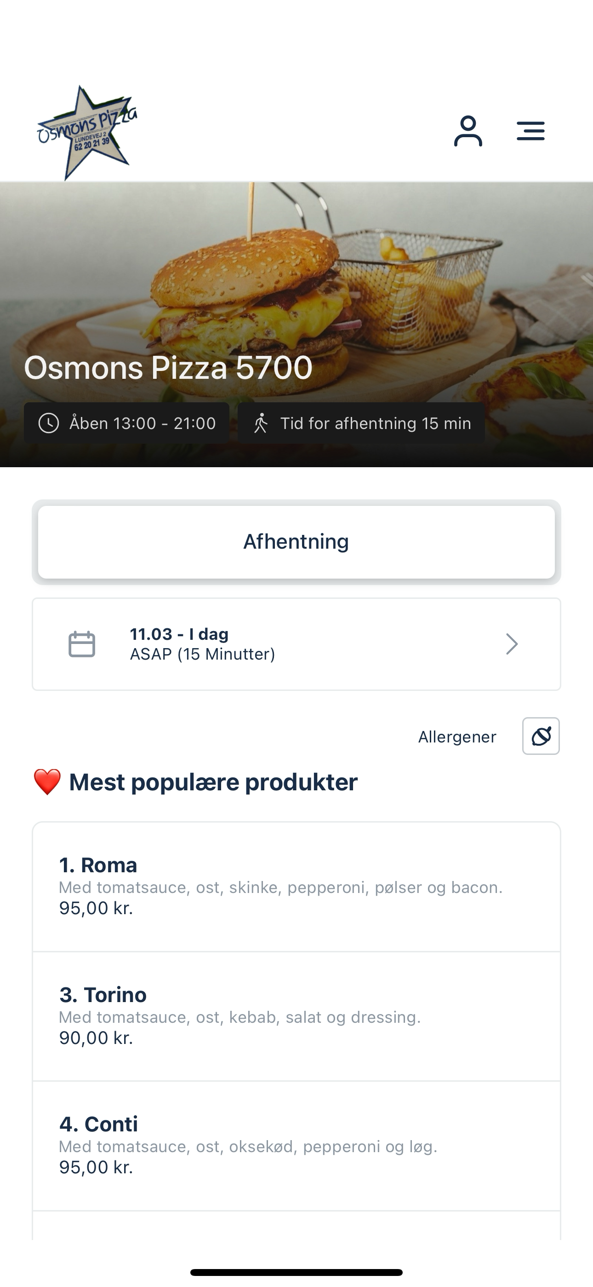Click Mest populære produkter heading
This screenshot has width=593, height=1287.
tap(213, 782)
